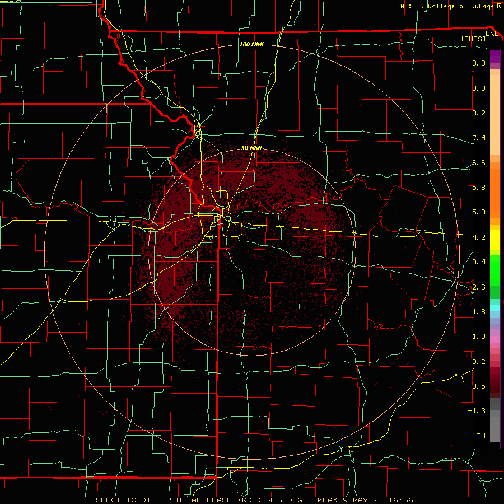Click the "100 NMI" range ring label
Screen dimensions: 504x504
(251, 44)
